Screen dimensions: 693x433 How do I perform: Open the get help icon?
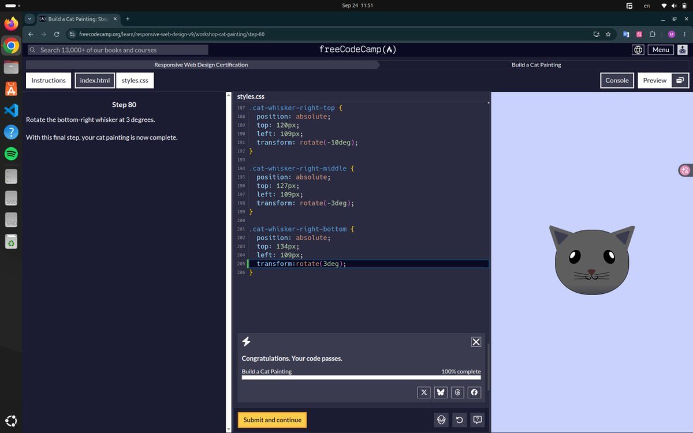477,420
